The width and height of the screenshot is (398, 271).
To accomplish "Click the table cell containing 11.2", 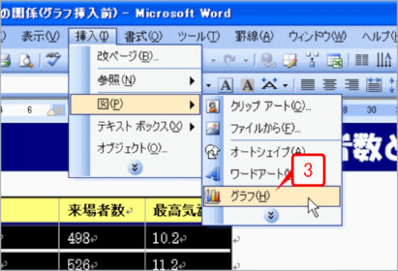I will (189, 262).
